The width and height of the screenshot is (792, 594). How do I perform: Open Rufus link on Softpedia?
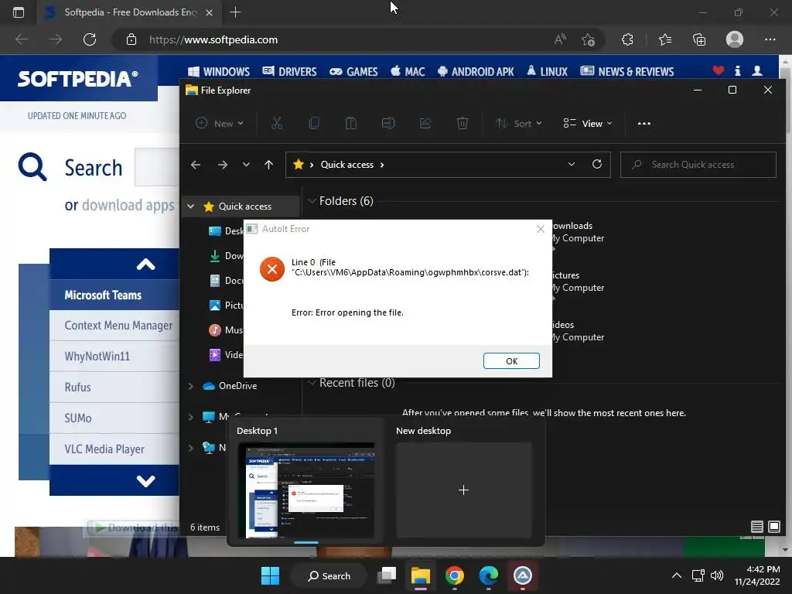[x=77, y=387]
